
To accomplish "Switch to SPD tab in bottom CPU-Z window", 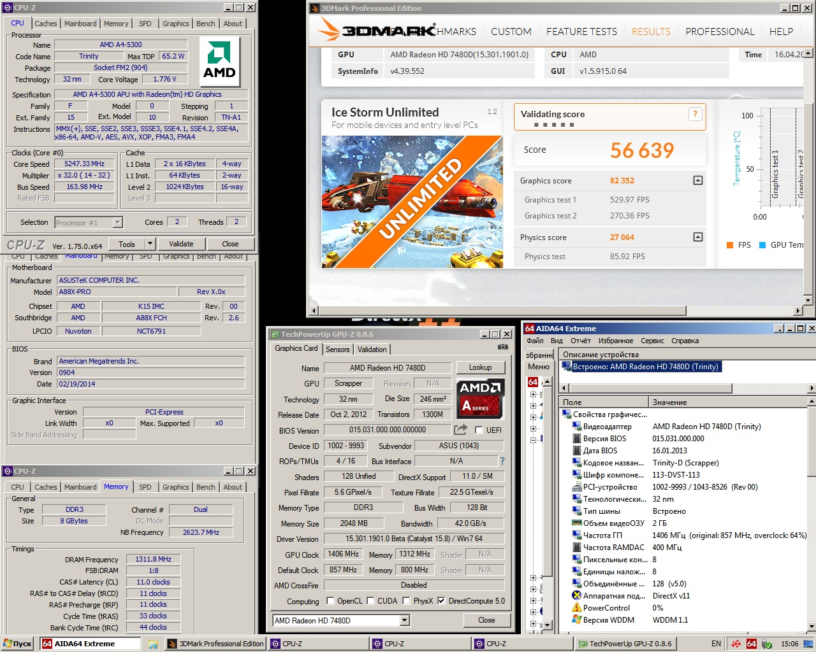I will point(145,487).
